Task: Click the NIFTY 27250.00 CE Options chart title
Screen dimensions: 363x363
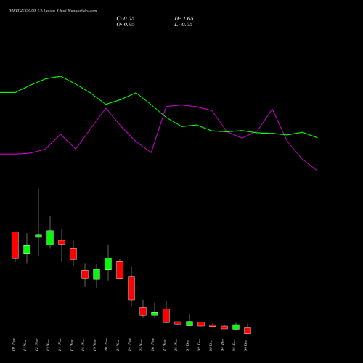Action: 53,10
